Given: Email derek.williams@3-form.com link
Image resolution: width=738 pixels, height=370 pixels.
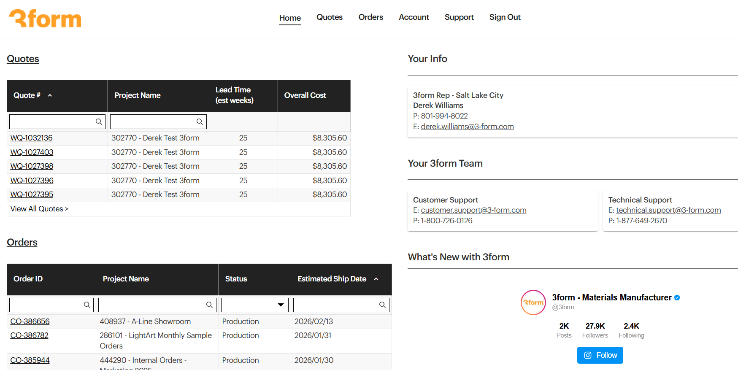Looking at the screenshot, I should pyautogui.click(x=467, y=127).
